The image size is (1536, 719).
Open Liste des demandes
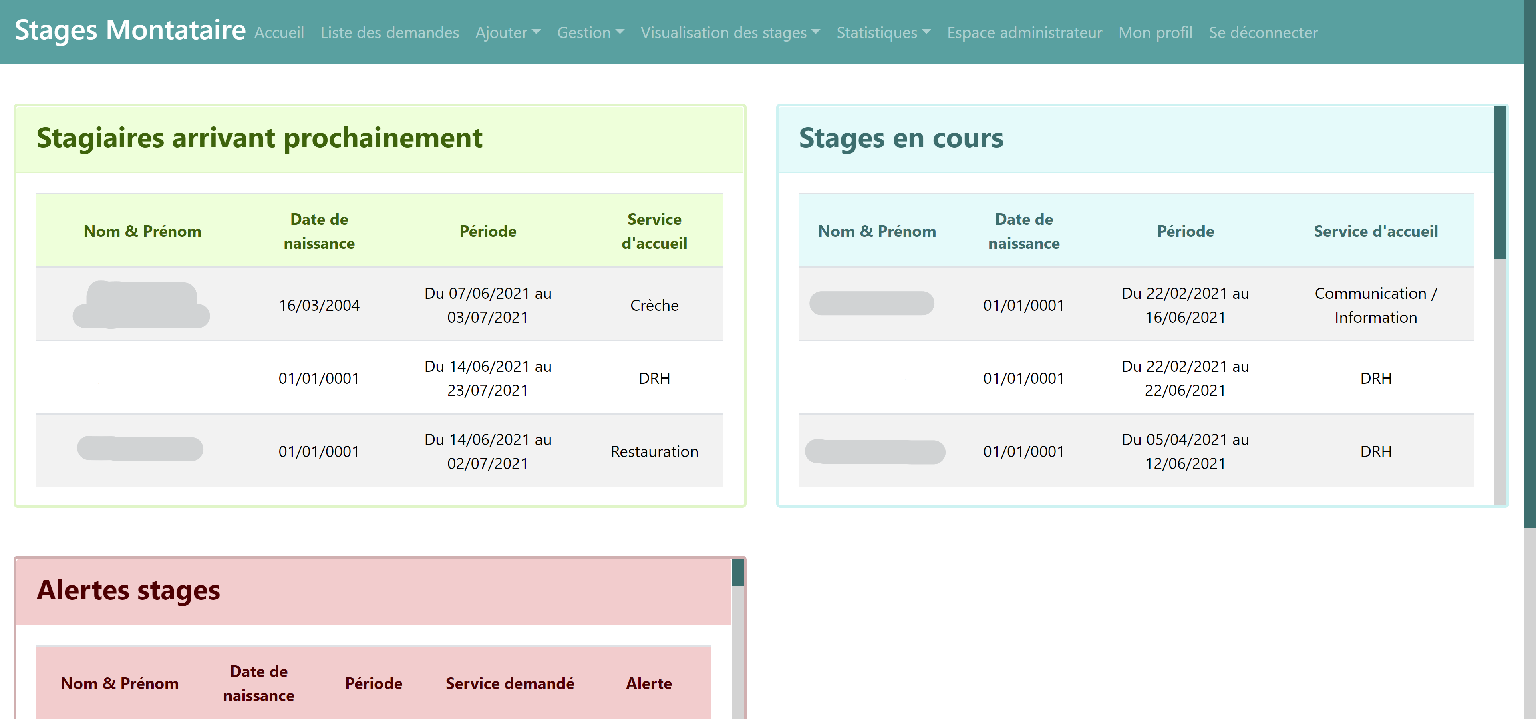389,33
